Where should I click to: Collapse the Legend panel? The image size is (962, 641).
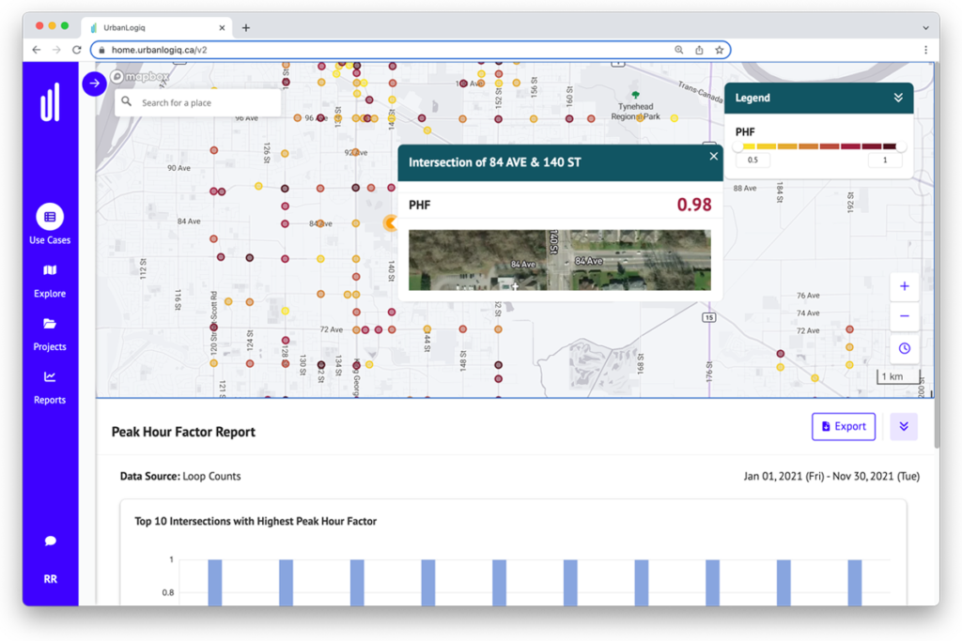[898, 98]
